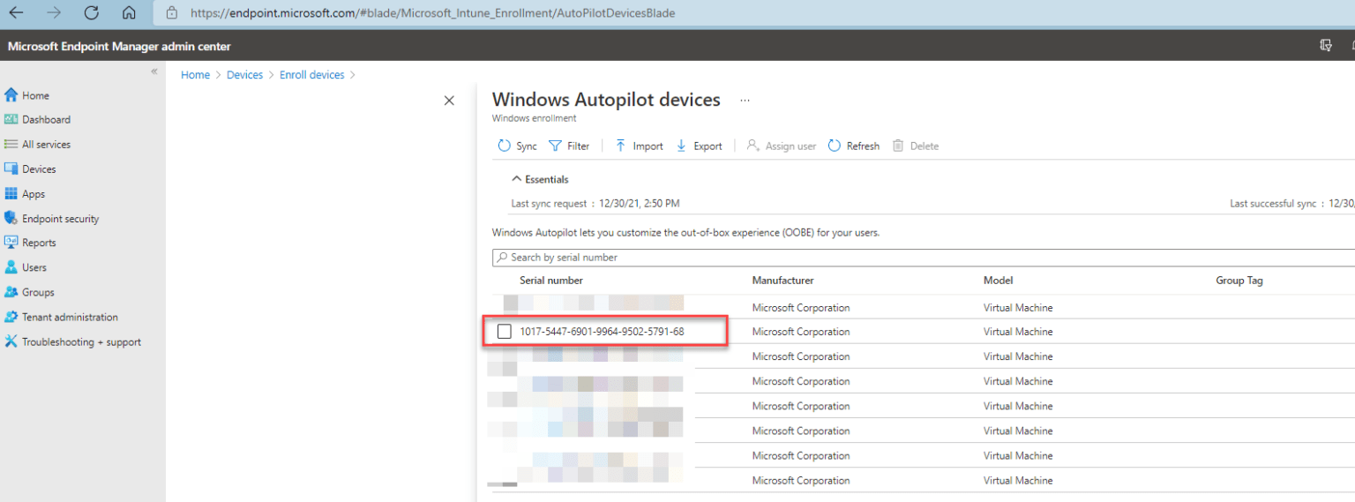Image resolution: width=1355 pixels, height=502 pixels.
Task: Open Devices in the left sidebar
Action: (x=39, y=169)
